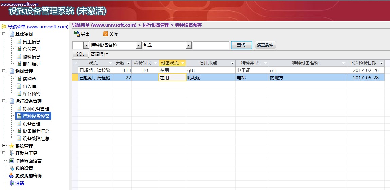Open the 下次检验日期 column filter arrow

coord(381,63)
